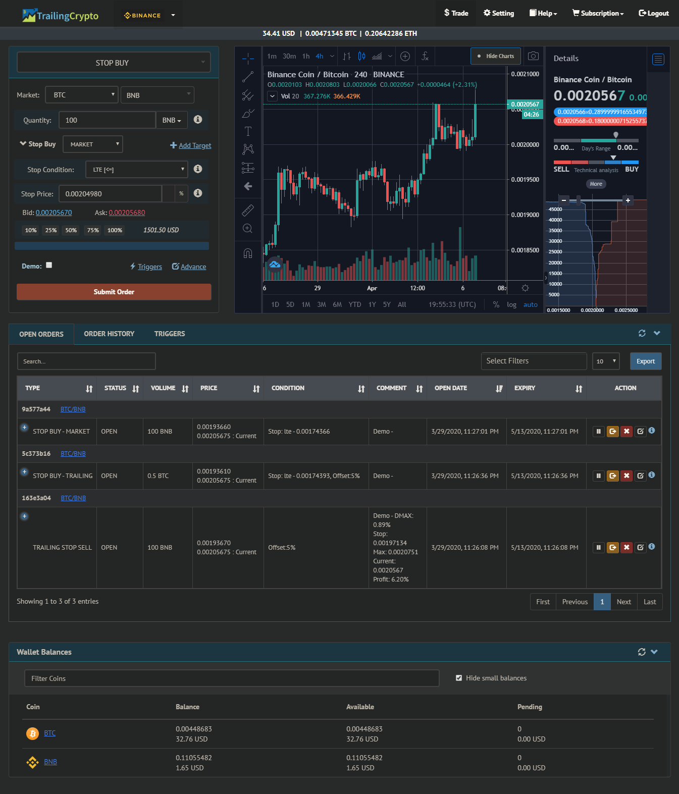
Task: Open chart settings gear icon
Action: (525, 288)
